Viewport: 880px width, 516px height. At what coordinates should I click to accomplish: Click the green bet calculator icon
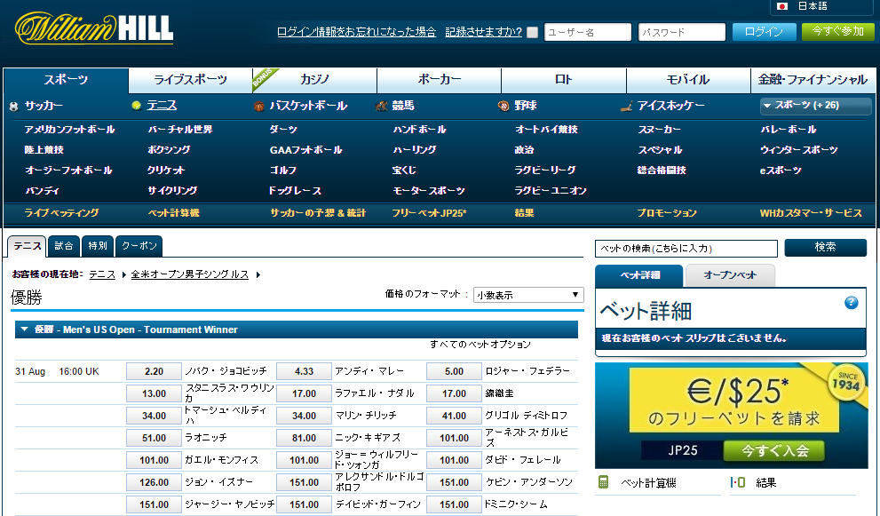(x=603, y=482)
